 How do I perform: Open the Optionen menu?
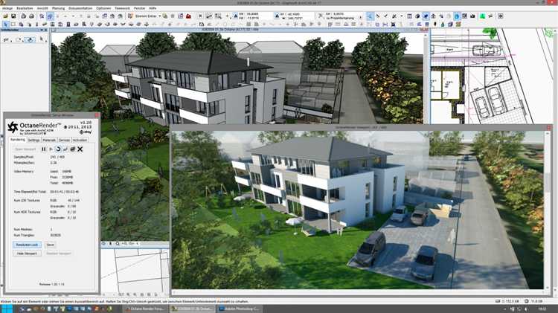point(103,8)
